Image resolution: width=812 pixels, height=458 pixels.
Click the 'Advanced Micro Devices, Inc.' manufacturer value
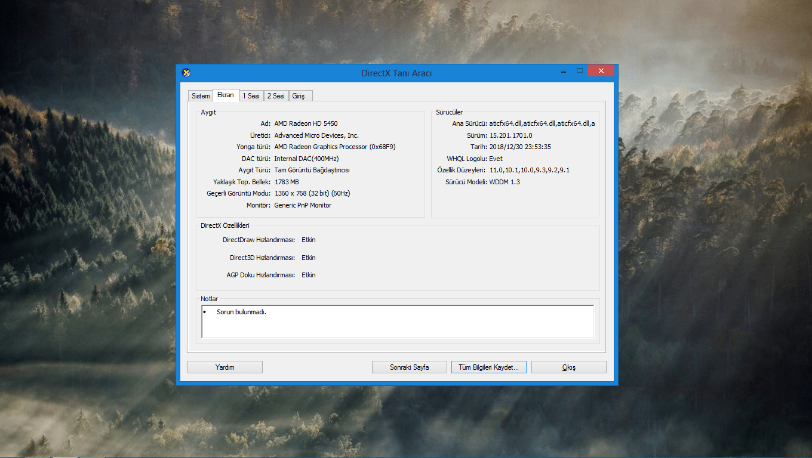point(316,135)
